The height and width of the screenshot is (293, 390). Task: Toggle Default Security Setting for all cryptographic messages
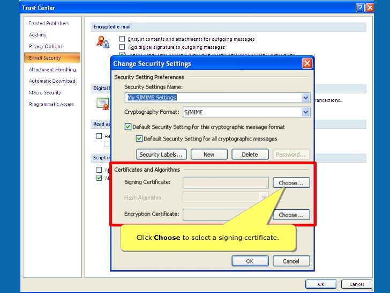pos(139,138)
